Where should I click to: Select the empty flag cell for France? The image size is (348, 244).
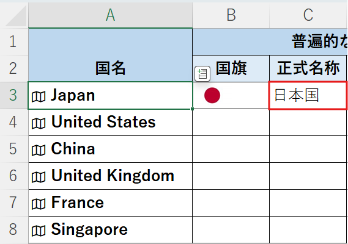[231, 203]
